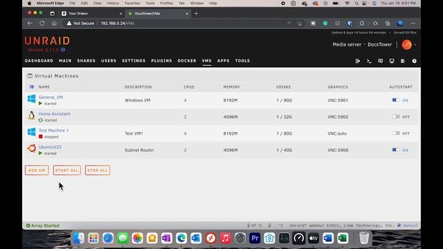This screenshot has height=249, width=443.
Task: Click the help question mark icon
Action: coord(414,61)
